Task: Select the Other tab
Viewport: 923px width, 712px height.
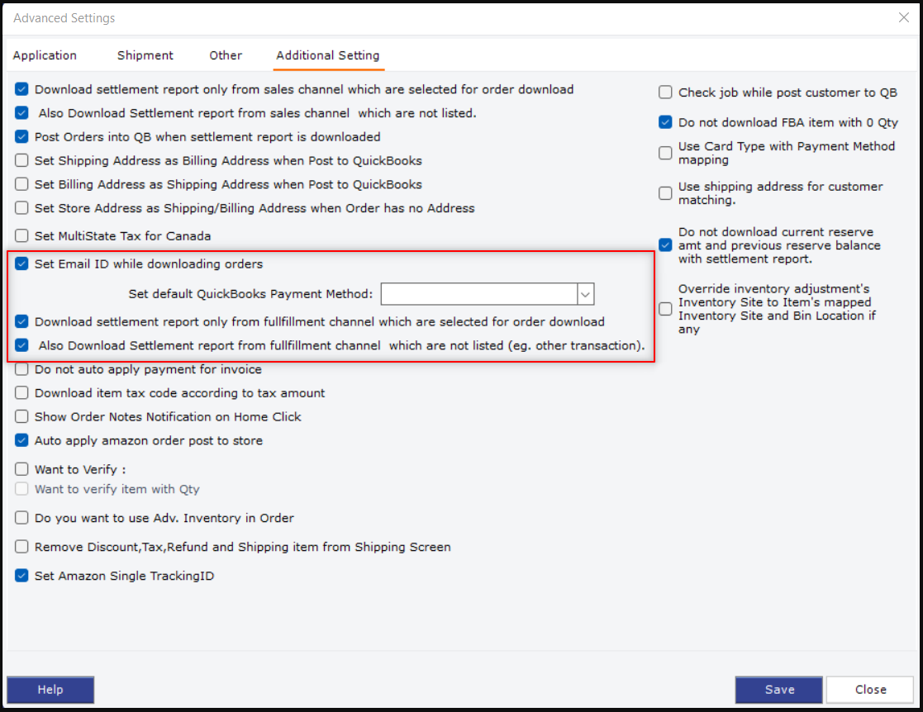Action: 226,55
